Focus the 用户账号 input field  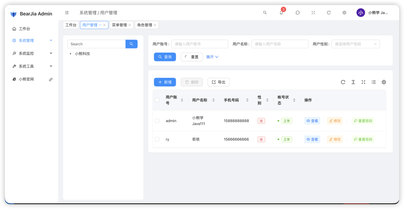[201, 44]
